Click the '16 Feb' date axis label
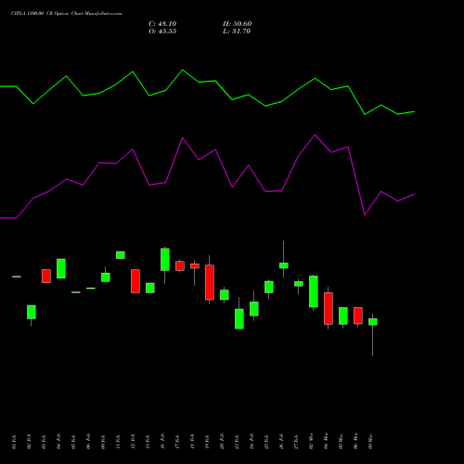 pyautogui.click(x=162, y=442)
